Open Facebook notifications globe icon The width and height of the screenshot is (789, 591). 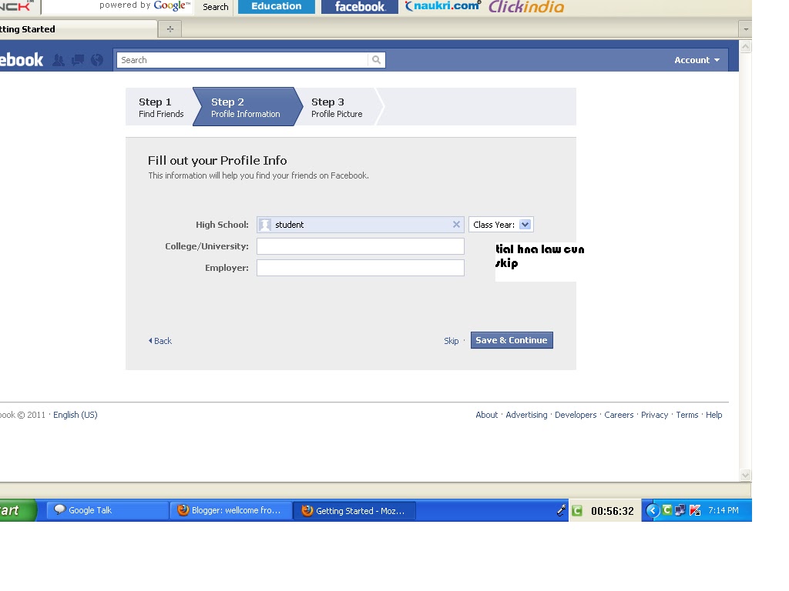(x=97, y=60)
